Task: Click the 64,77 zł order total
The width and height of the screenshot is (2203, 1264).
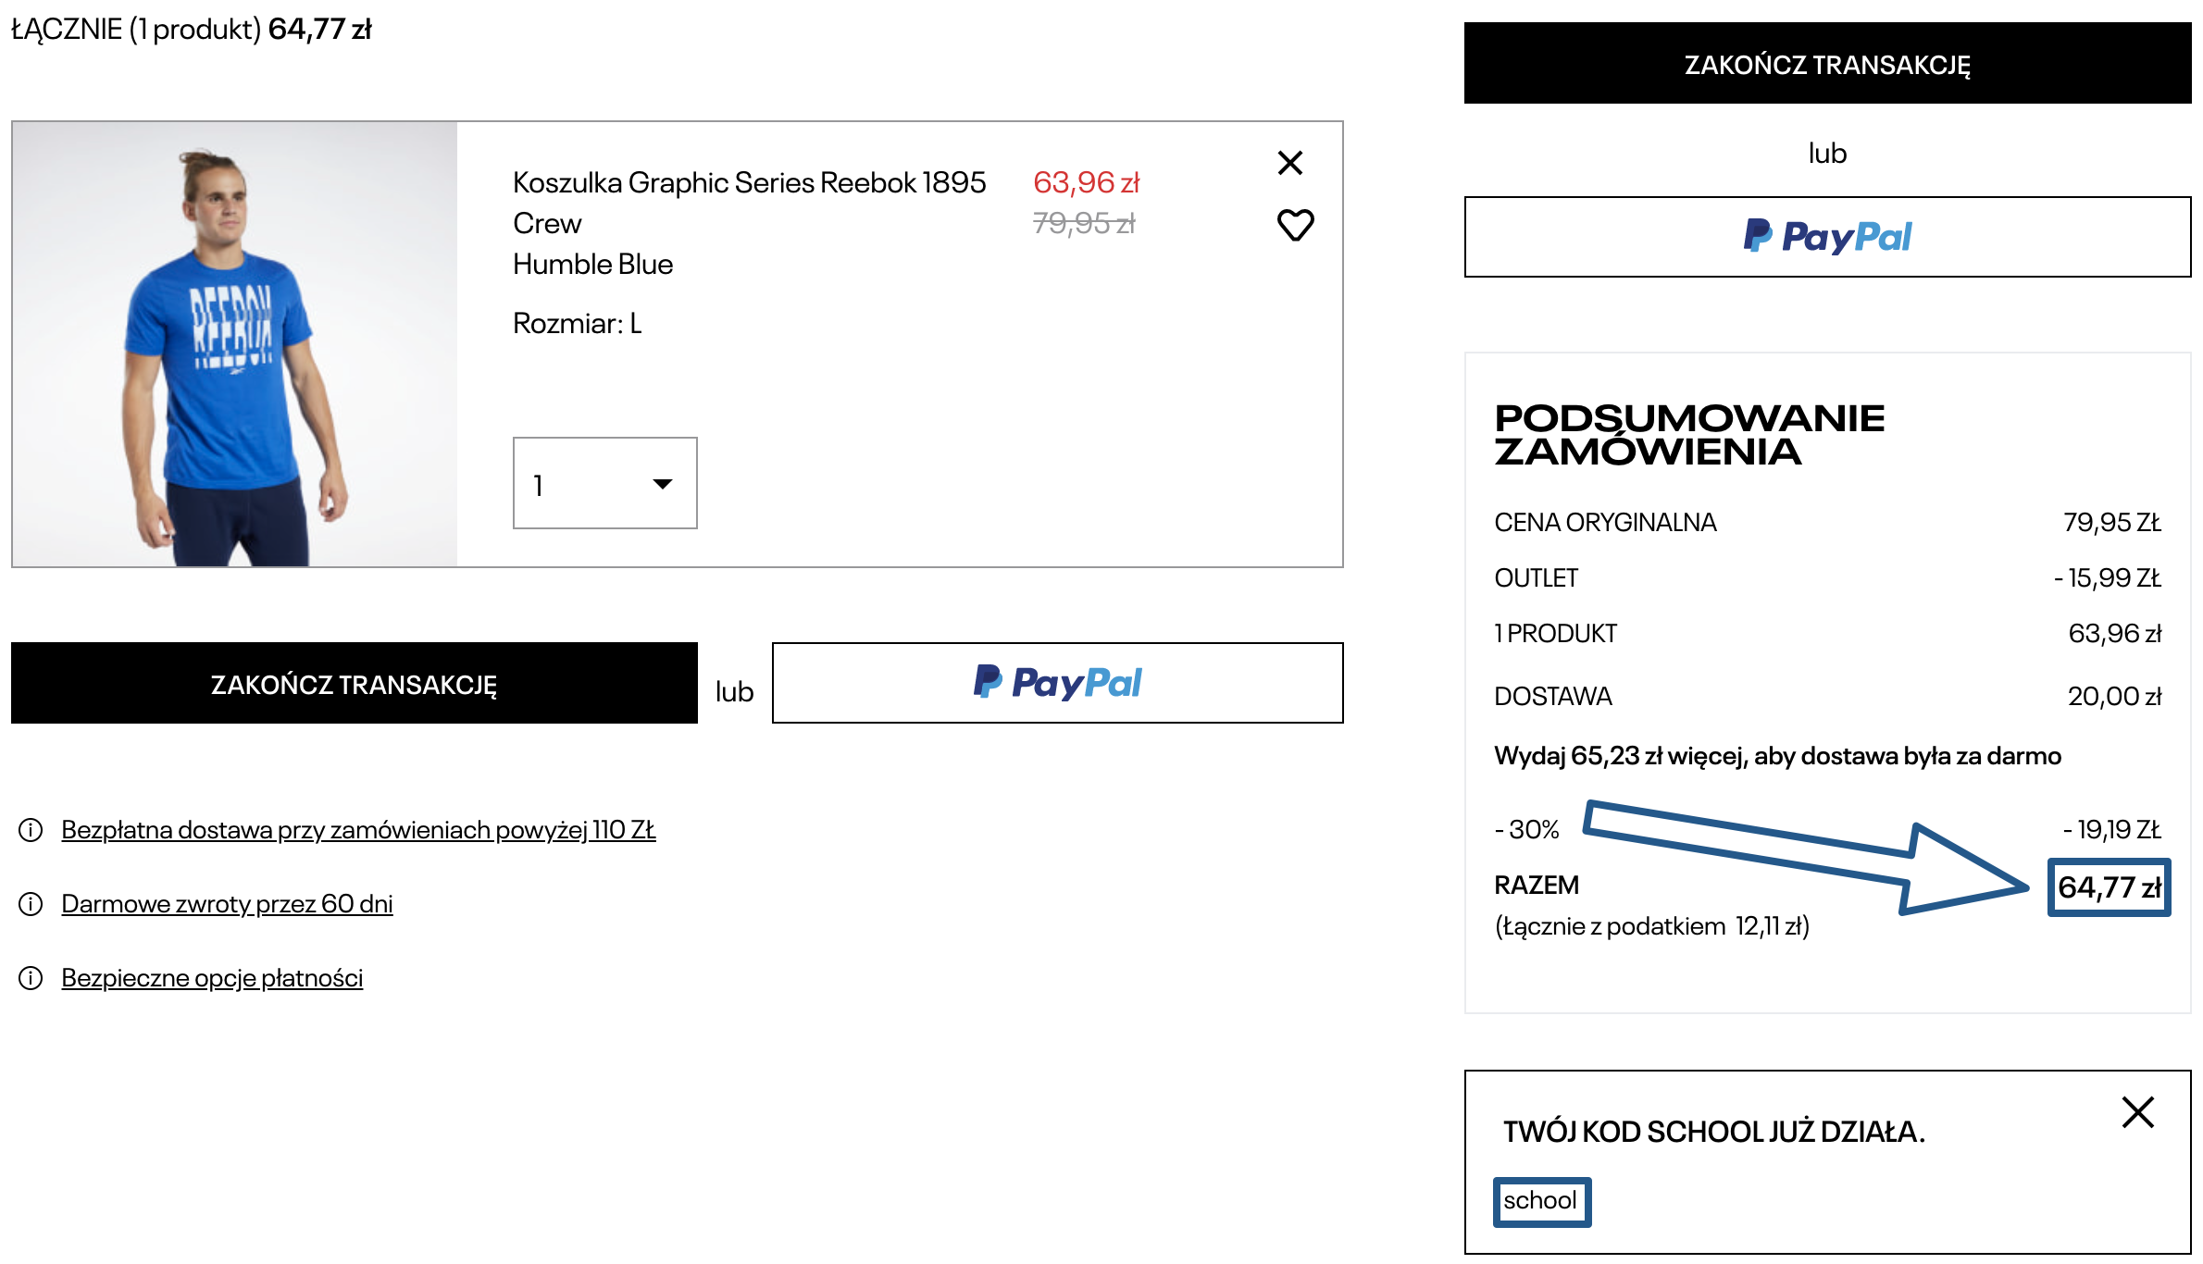Action: tap(2109, 887)
